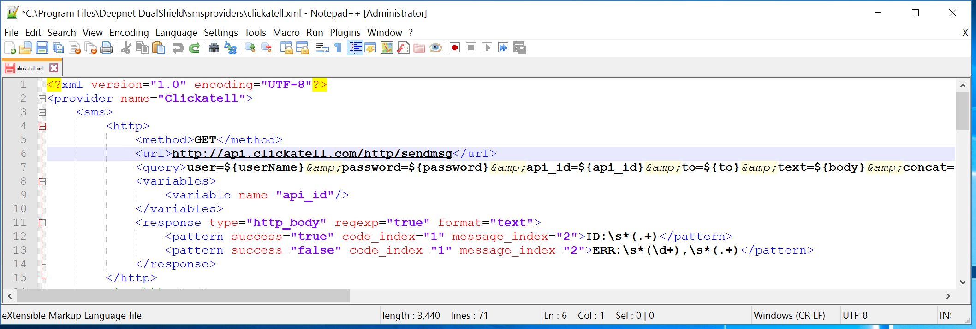
Task: Open the Plugins menu
Action: coord(345,33)
